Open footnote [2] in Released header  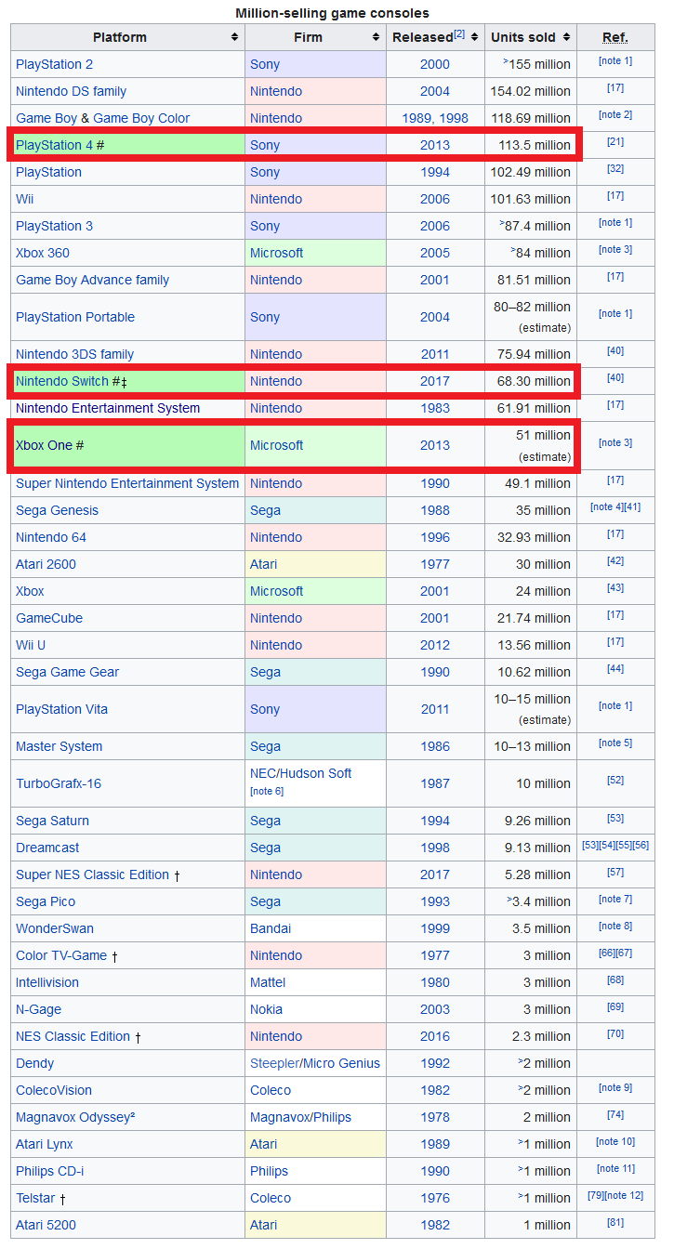(x=459, y=34)
